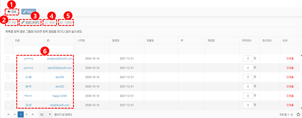302x118 pixels.
Task: Click the 학습자 blue button
Action: (28, 12)
